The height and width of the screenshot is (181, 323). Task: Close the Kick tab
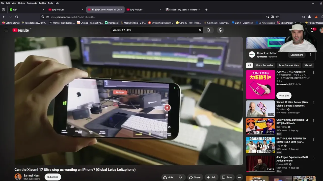[43, 10]
